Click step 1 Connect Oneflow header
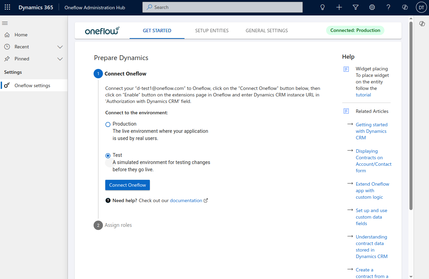The image size is (429, 279). click(x=120, y=74)
